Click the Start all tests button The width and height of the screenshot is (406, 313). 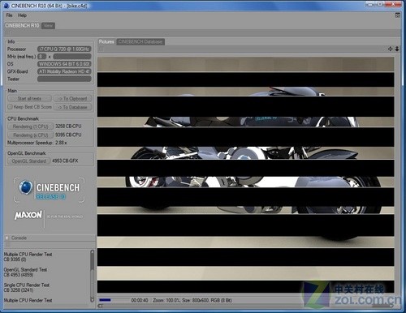pos(29,99)
